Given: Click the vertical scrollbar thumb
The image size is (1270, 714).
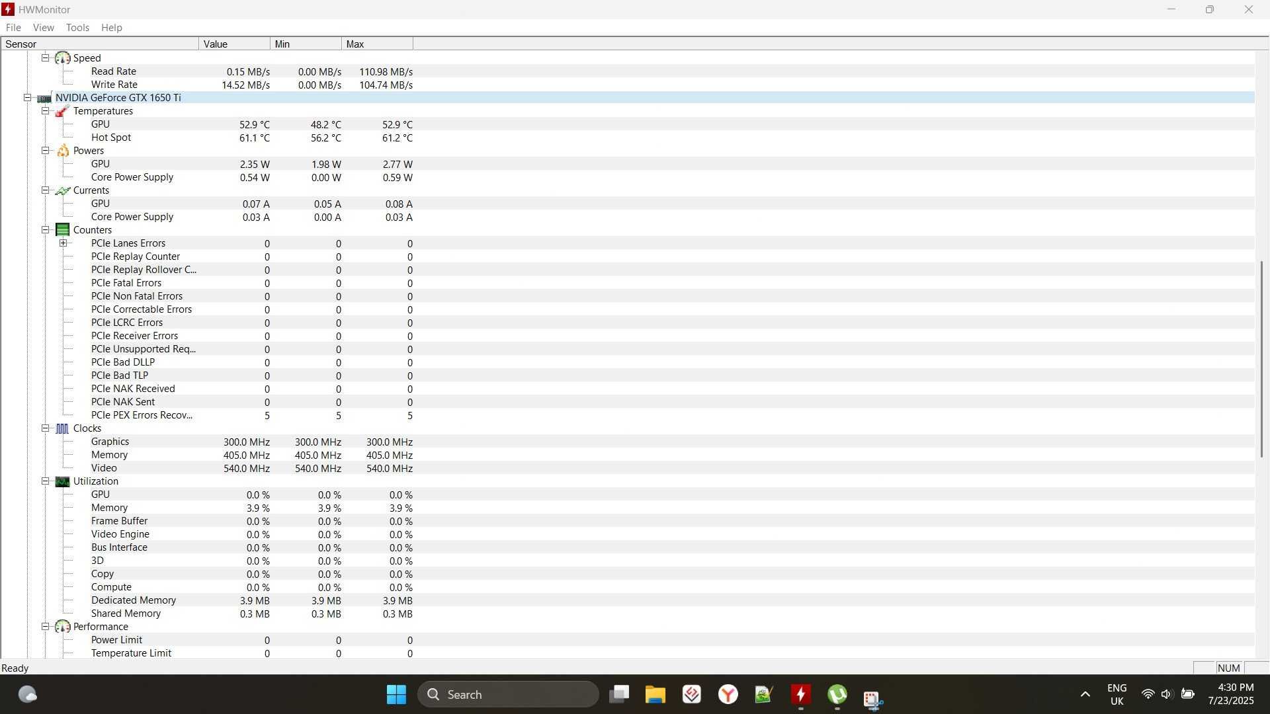Looking at the screenshot, I should click(1261, 359).
